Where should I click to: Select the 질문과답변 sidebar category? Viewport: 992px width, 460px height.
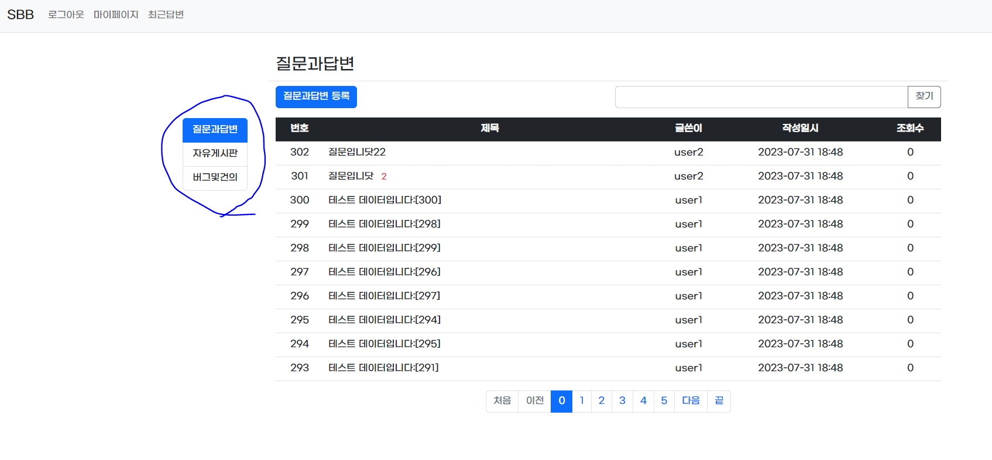[215, 129]
